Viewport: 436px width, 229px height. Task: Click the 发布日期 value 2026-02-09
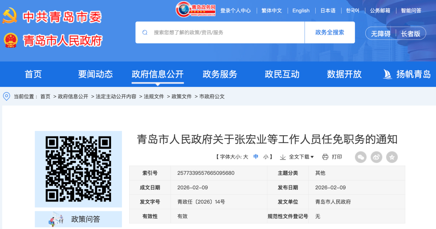pos(330,187)
